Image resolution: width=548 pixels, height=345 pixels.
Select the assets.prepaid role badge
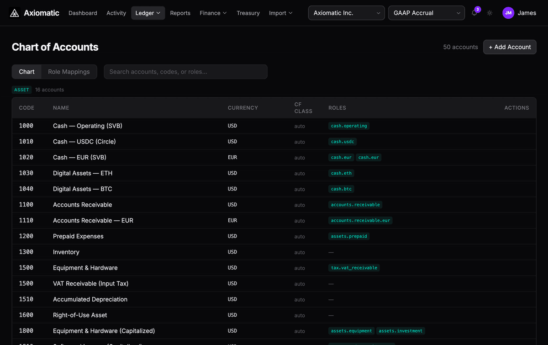(349, 236)
